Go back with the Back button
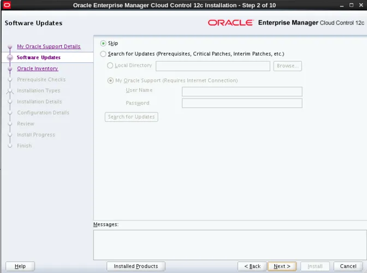Image resolution: width=367 pixels, height=273 pixels. click(x=252, y=266)
